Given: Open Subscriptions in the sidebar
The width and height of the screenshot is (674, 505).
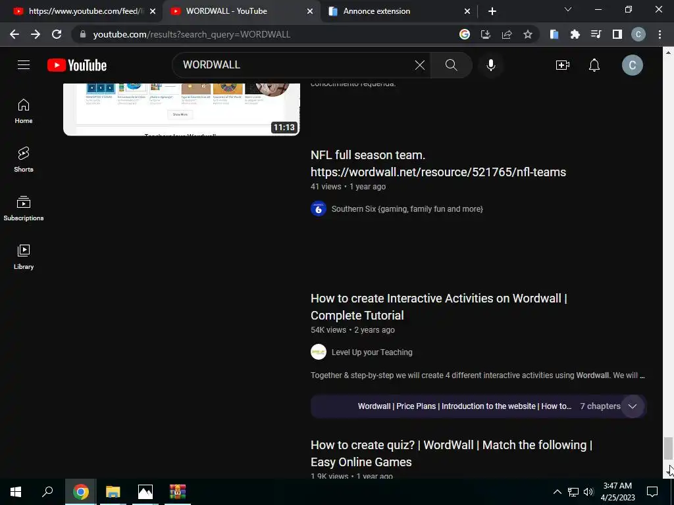Looking at the screenshot, I should (24, 208).
